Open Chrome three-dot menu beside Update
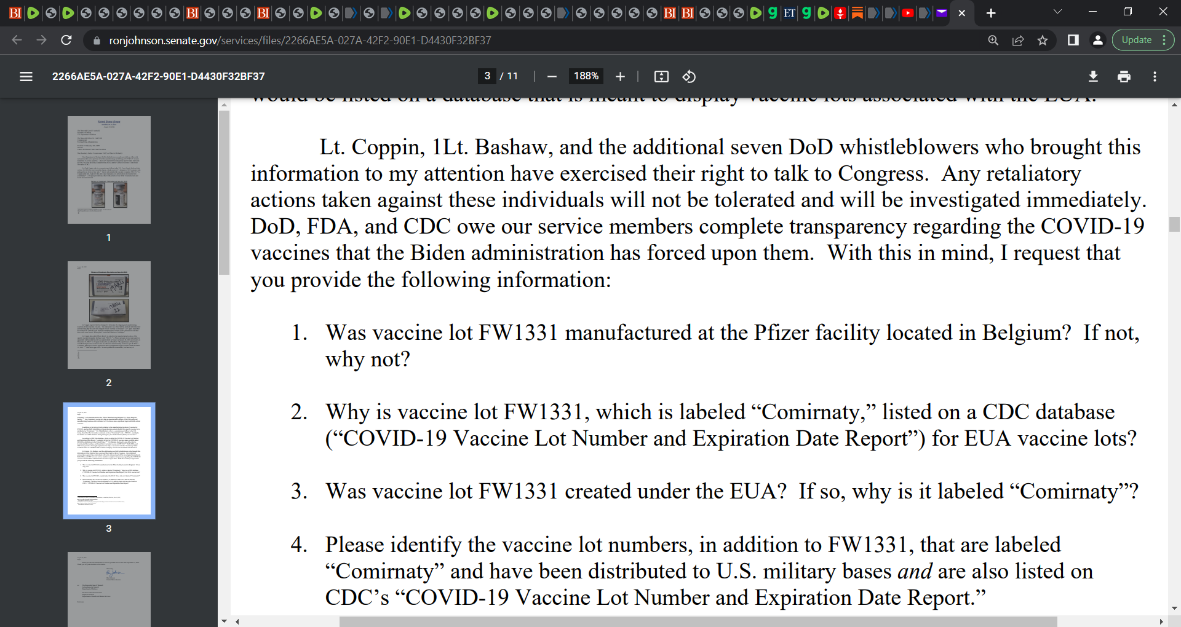This screenshot has height=627, width=1181. click(1164, 40)
